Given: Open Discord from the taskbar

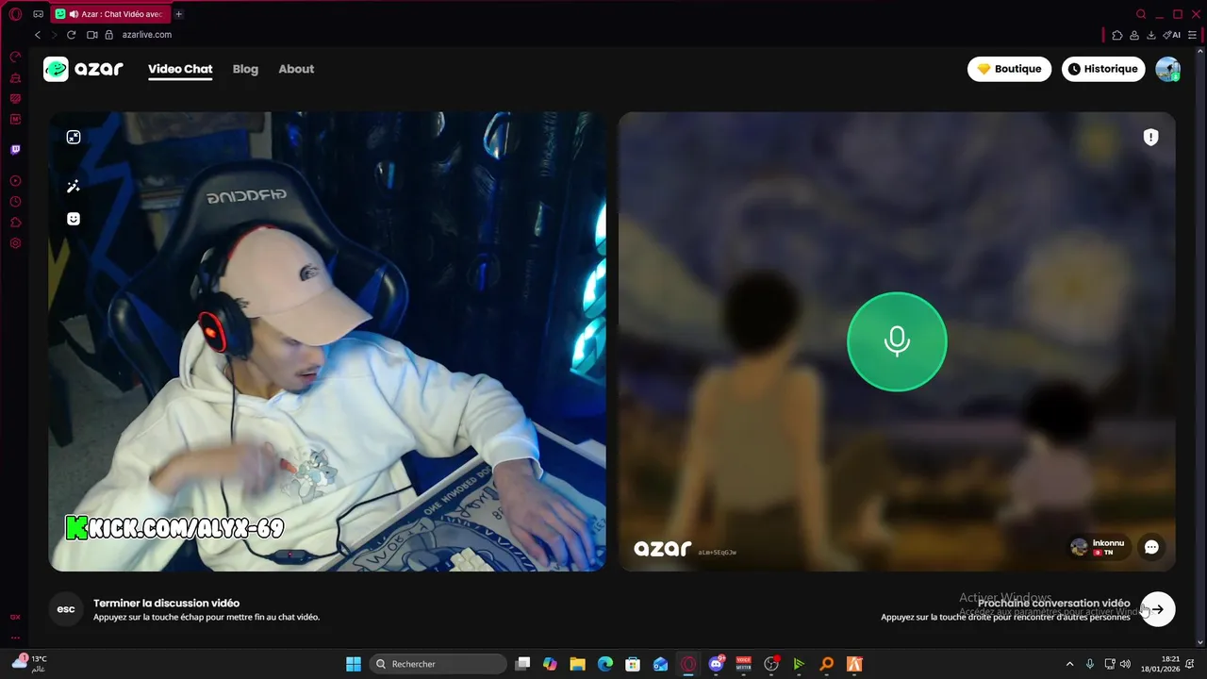Looking at the screenshot, I should [x=717, y=664].
